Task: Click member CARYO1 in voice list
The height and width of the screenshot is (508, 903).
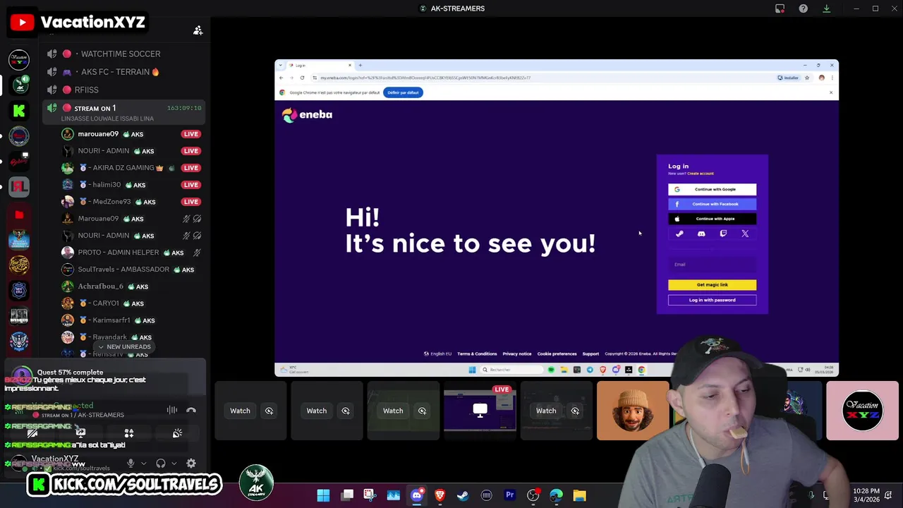Action: (131, 303)
